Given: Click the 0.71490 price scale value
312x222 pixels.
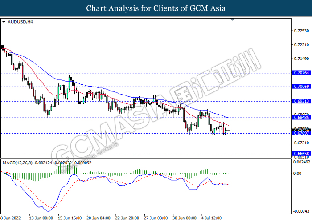Looking at the screenshot, I should pos(301,59).
